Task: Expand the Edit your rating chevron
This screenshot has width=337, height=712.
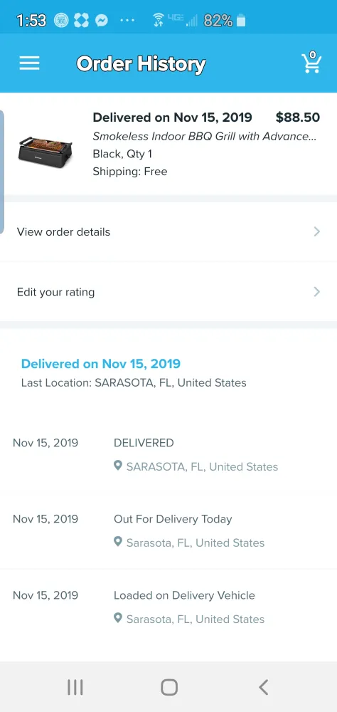Action: 317,292
